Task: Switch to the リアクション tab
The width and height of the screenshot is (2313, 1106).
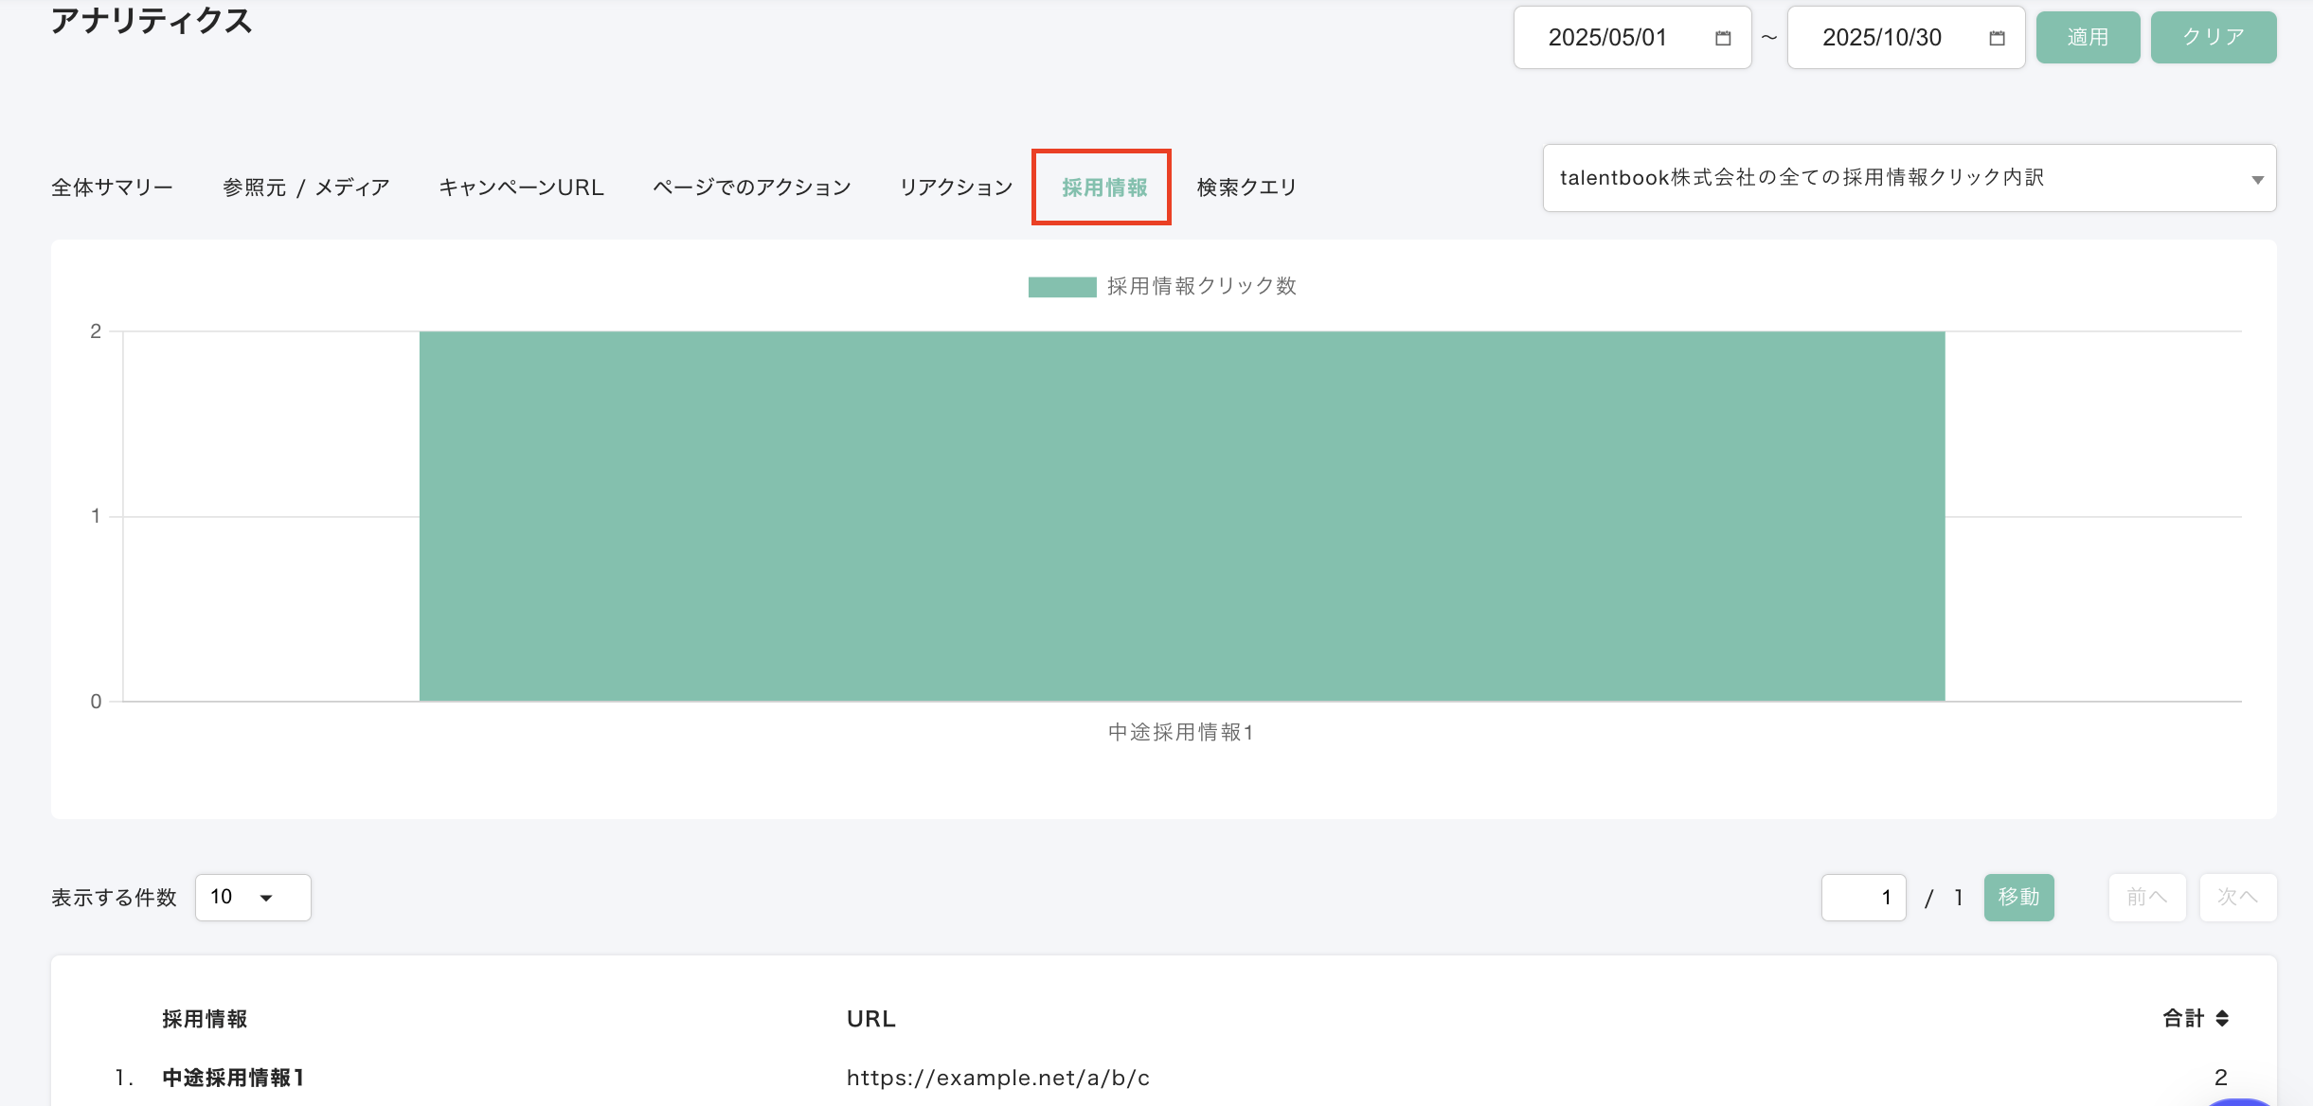Action: (956, 187)
